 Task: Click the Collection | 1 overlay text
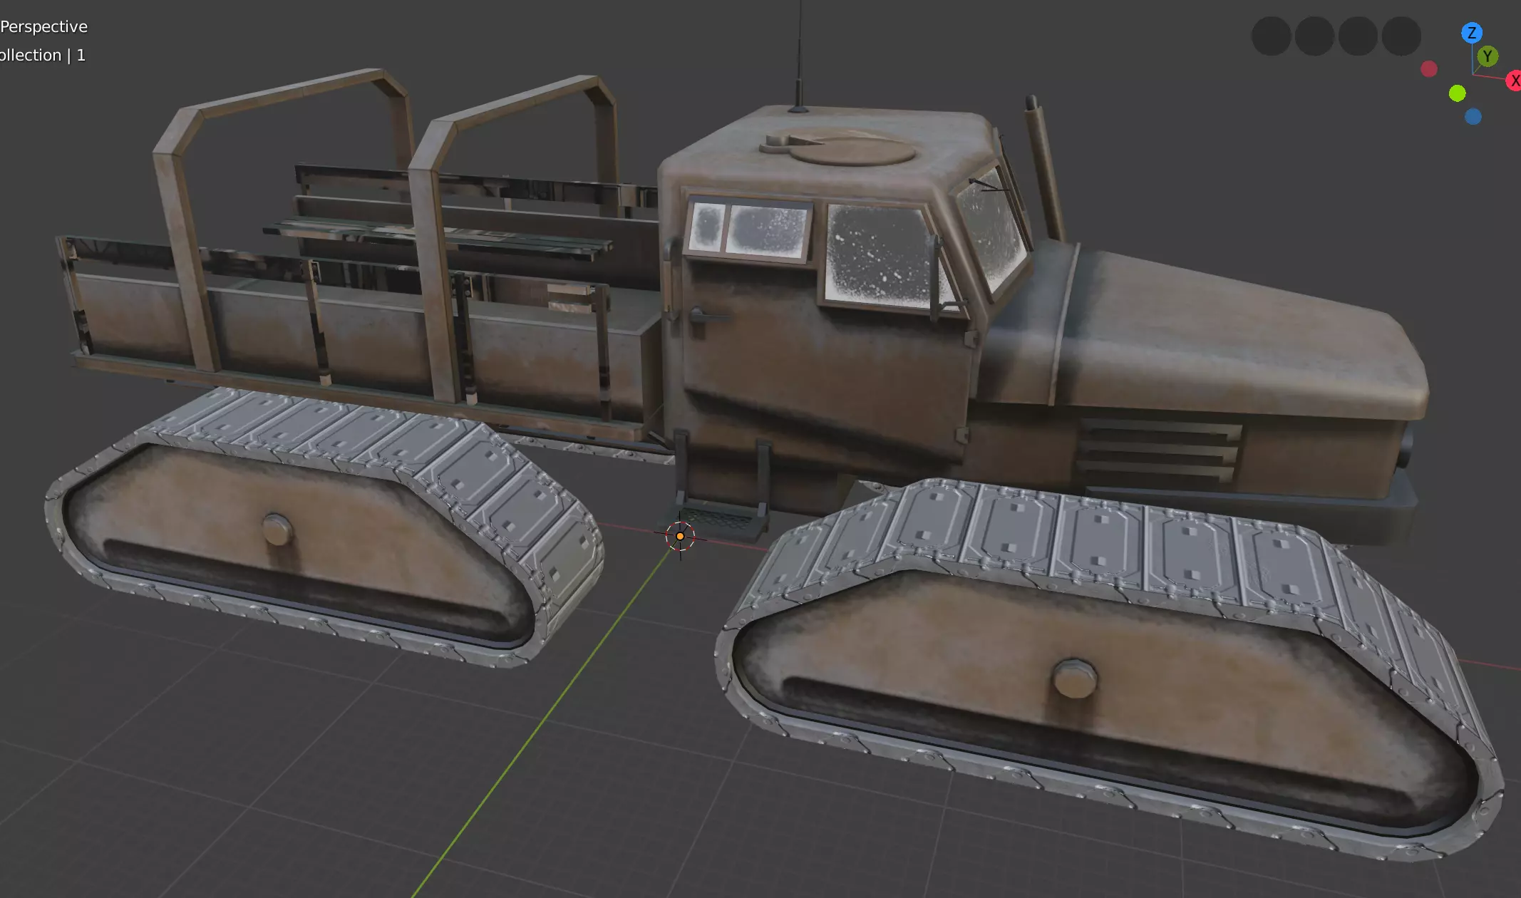(42, 56)
